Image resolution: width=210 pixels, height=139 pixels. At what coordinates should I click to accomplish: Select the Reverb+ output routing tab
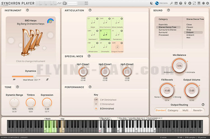(198, 110)
